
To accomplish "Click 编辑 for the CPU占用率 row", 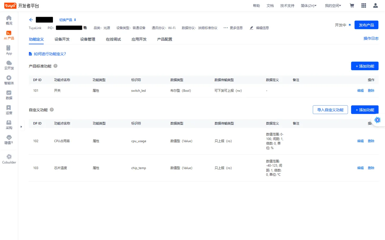I will click(x=360, y=141).
